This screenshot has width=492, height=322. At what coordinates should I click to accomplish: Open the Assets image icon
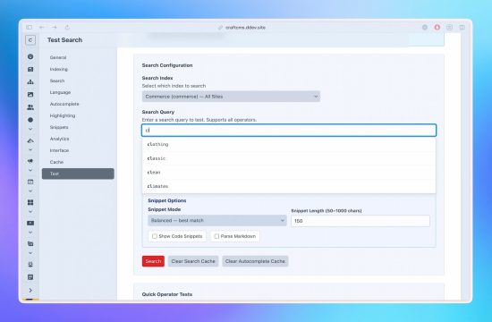pyautogui.click(x=30, y=95)
